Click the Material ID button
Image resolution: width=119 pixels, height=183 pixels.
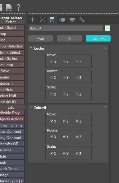pyautogui.click(x=12, y=102)
